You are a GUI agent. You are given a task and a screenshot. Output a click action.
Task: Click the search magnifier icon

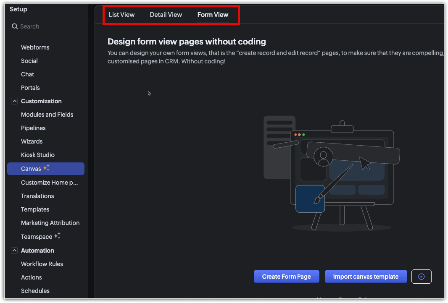pyautogui.click(x=15, y=26)
